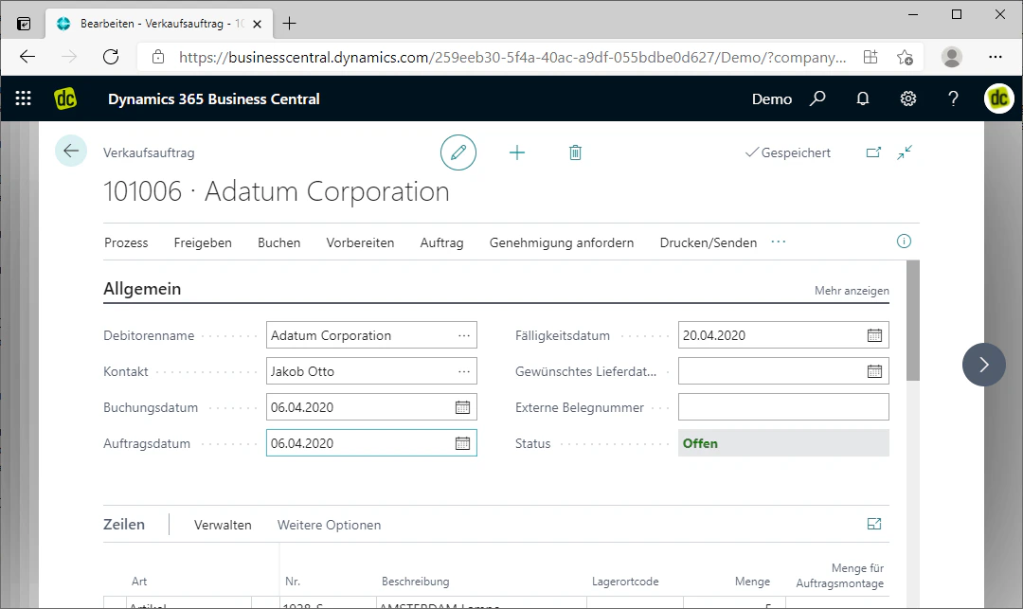Click the green dc company logo
This screenshot has height=609, width=1023.
coord(65,99)
